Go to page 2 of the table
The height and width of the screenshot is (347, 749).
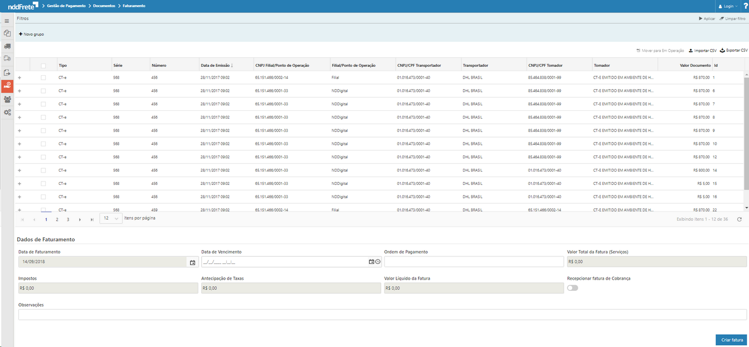pyautogui.click(x=57, y=219)
